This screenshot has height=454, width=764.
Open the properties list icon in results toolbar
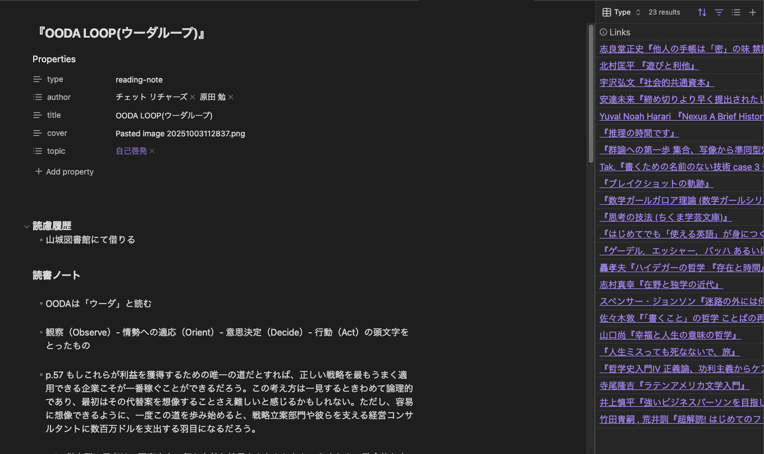tap(736, 12)
